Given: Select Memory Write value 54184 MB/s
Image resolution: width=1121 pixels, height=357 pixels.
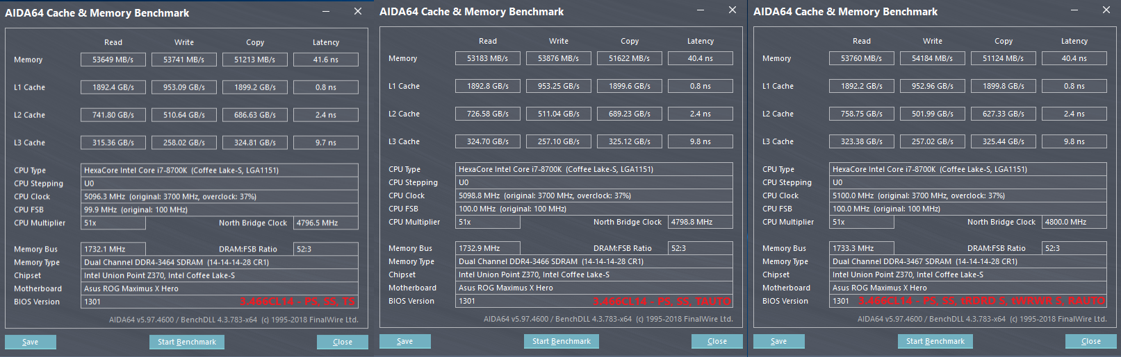Looking at the screenshot, I should (933, 58).
